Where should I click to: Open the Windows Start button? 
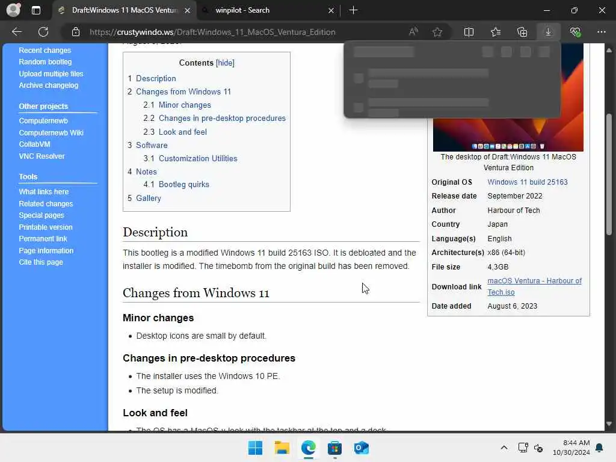[255, 448]
